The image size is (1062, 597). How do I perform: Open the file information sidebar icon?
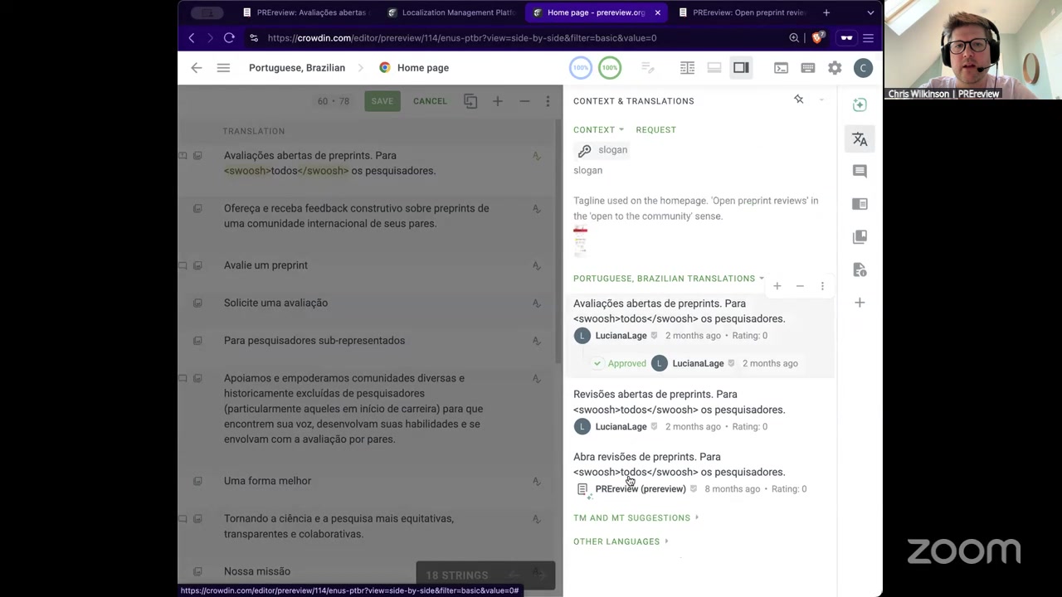click(x=860, y=270)
